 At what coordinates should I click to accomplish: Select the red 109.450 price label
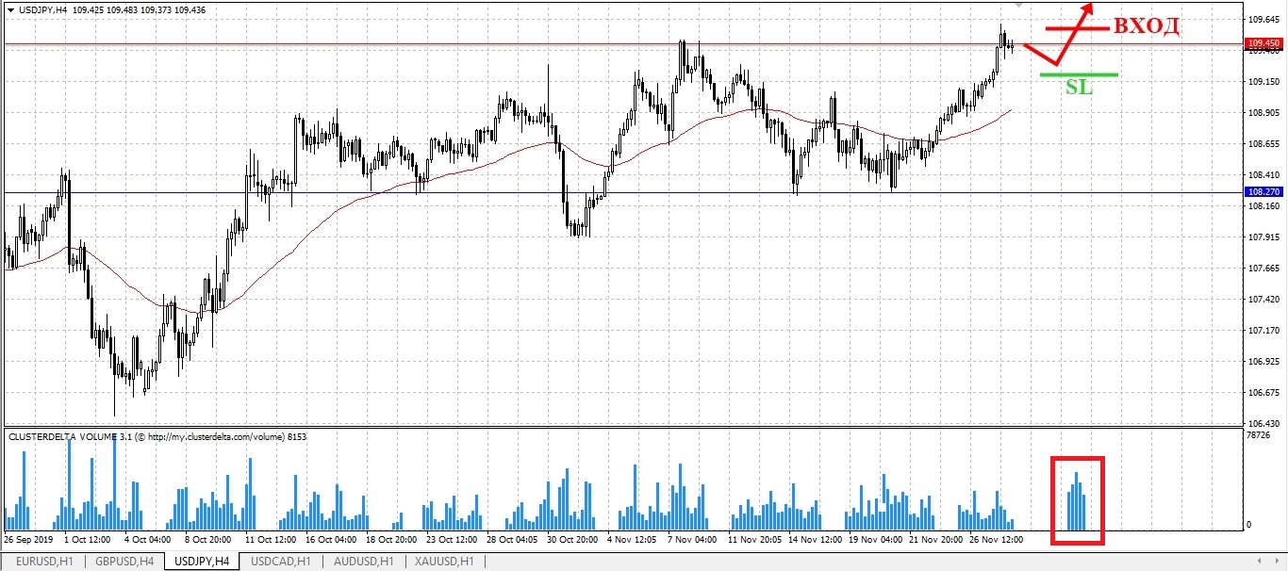coord(1263,43)
